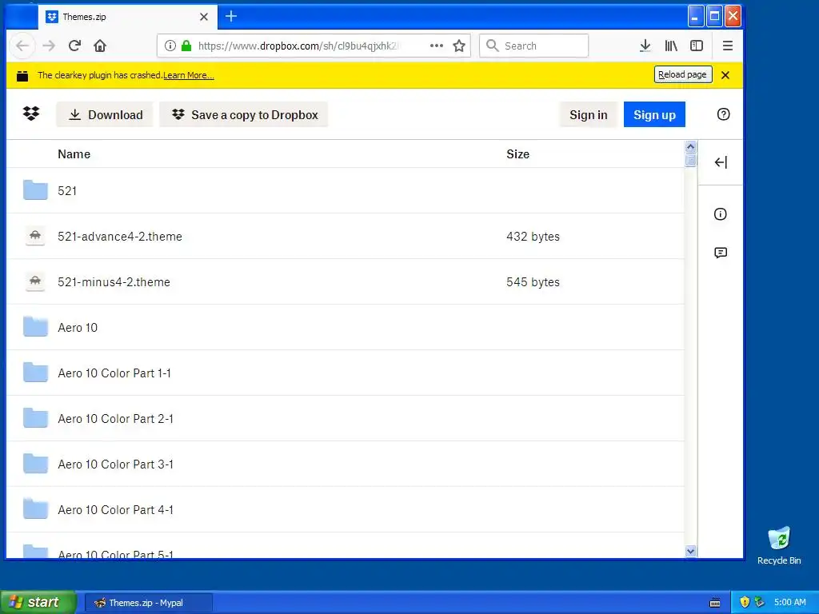Open page actions three-dot menu
The image size is (819, 614).
point(437,46)
